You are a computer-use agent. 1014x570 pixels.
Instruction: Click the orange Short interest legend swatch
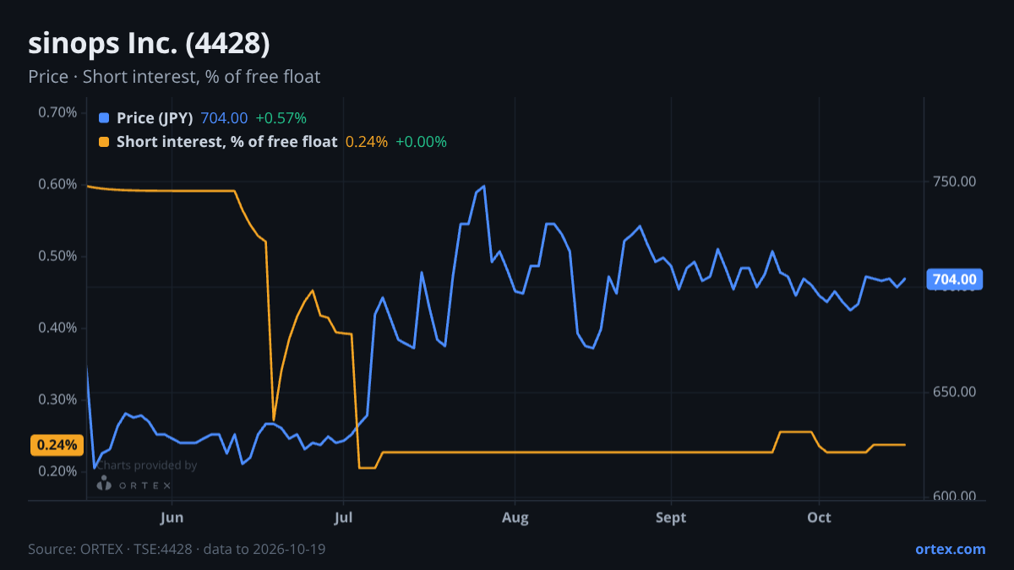tap(104, 142)
